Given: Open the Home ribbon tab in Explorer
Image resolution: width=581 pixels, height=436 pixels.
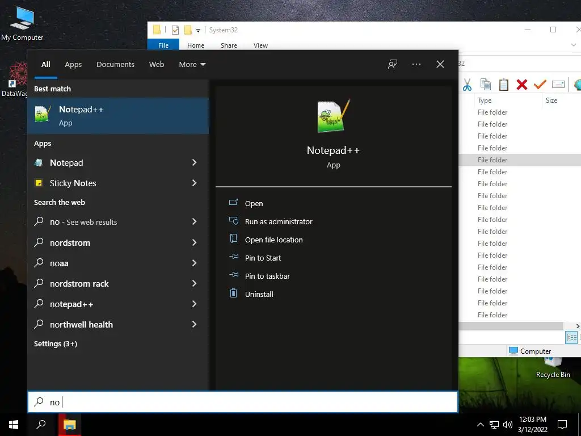Looking at the screenshot, I should coord(196,45).
